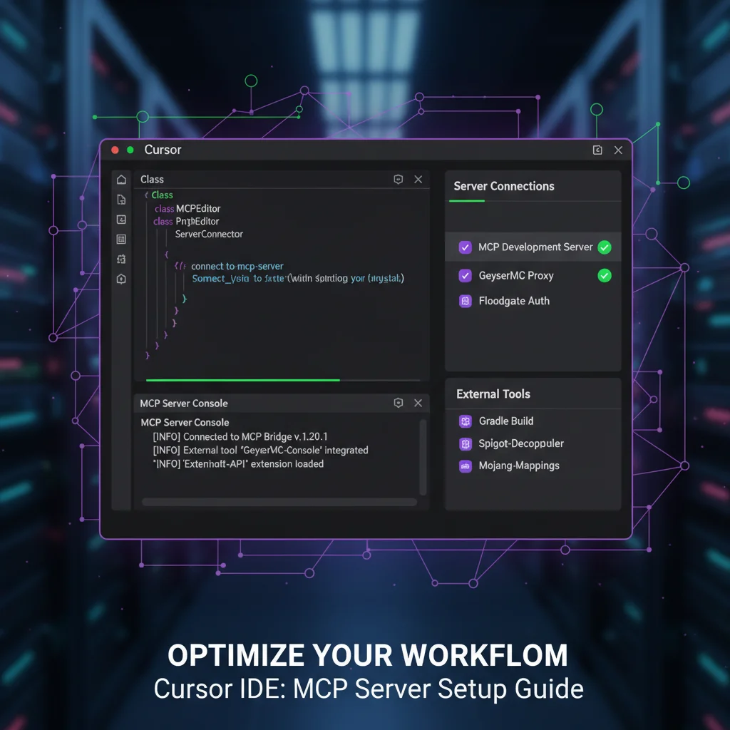Select the Class tab title
Image resolution: width=730 pixels, height=730 pixels.
[152, 180]
